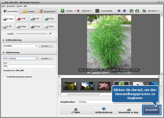Select the In Jpeg conversion format
164x118 pixels.
[8, 19]
